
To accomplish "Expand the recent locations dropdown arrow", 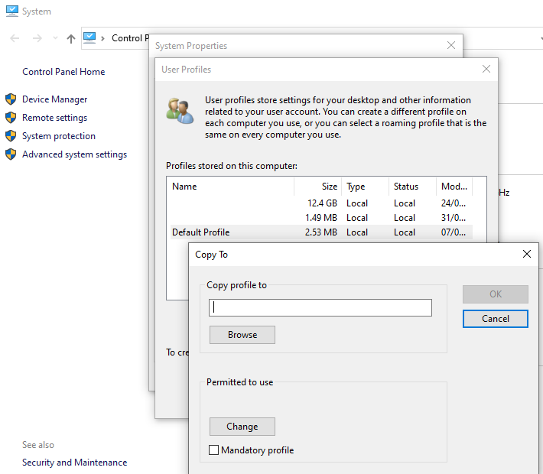I will click(x=55, y=38).
